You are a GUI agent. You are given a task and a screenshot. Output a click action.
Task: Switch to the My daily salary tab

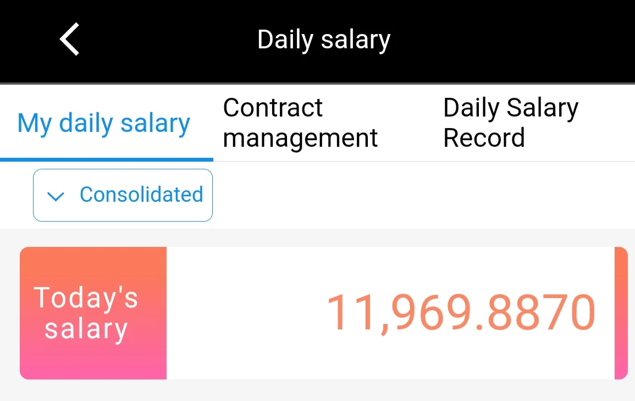[104, 123]
